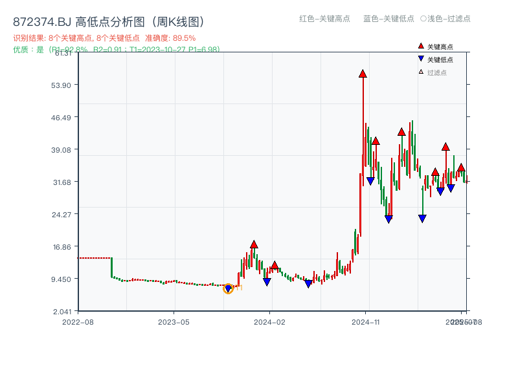
Task: Click the 2022-08 x-axis label
Action: click(78, 322)
